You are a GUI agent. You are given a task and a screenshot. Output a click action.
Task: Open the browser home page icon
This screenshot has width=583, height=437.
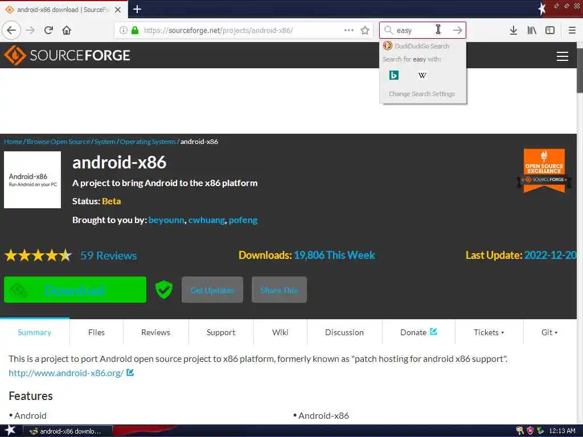[67, 30]
